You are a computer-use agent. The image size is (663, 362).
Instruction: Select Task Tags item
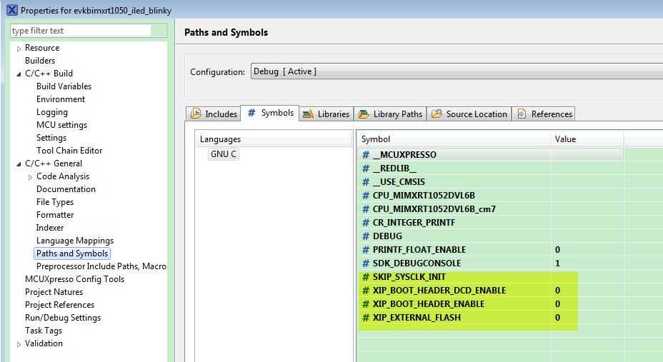point(44,331)
